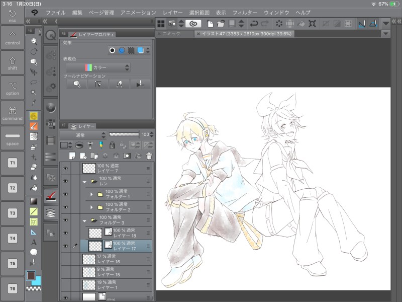Select the Text tool (A)
Screen dimensions: 402x302
34,242
